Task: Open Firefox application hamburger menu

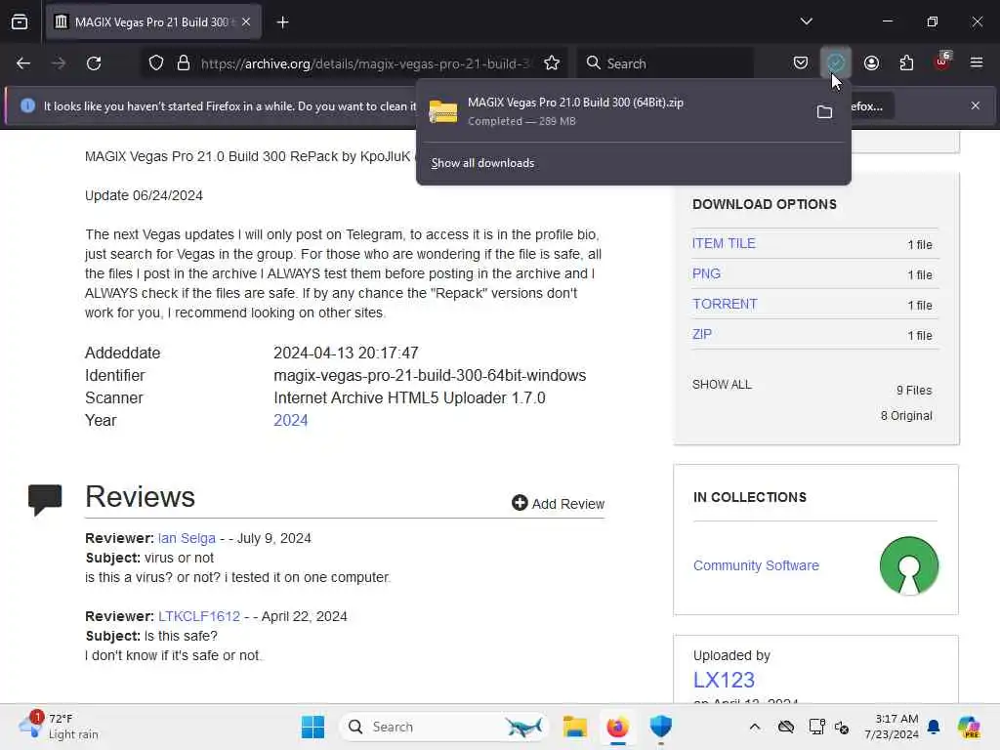Action: tap(977, 62)
